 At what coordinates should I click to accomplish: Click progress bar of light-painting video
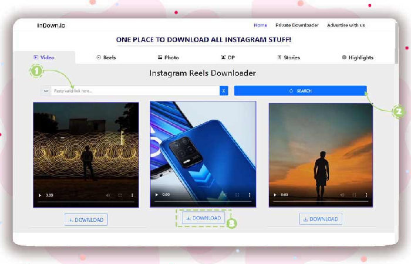pyautogui.click(x=86, y=202)
